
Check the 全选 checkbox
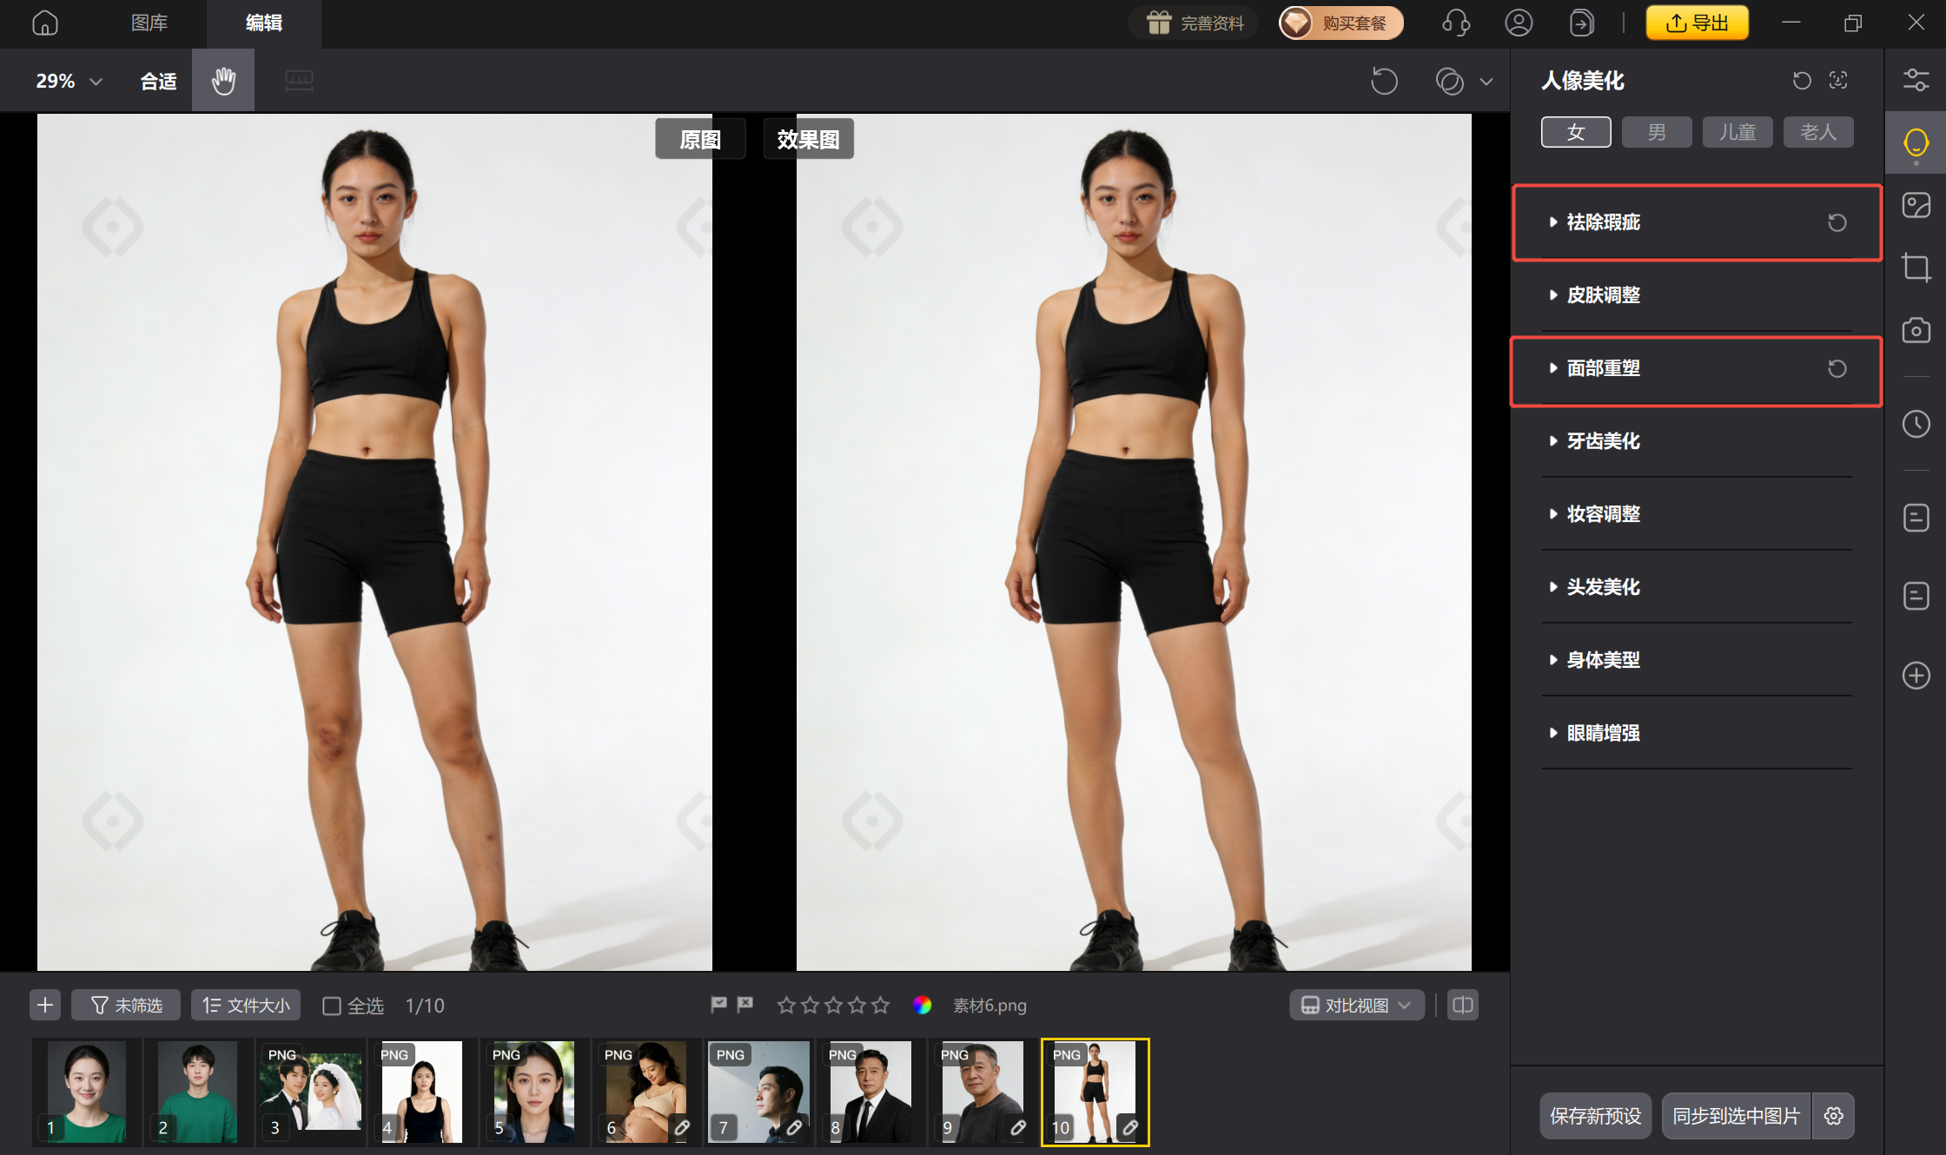tap(332, 1006)
